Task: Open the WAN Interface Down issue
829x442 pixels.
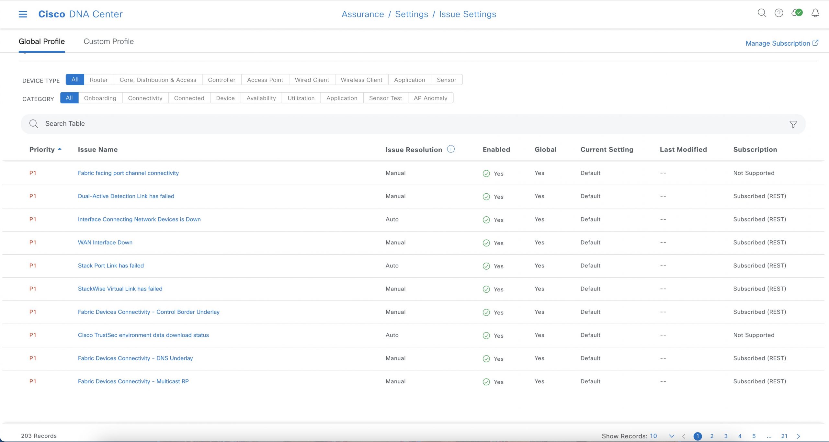Action: (105, 243)
